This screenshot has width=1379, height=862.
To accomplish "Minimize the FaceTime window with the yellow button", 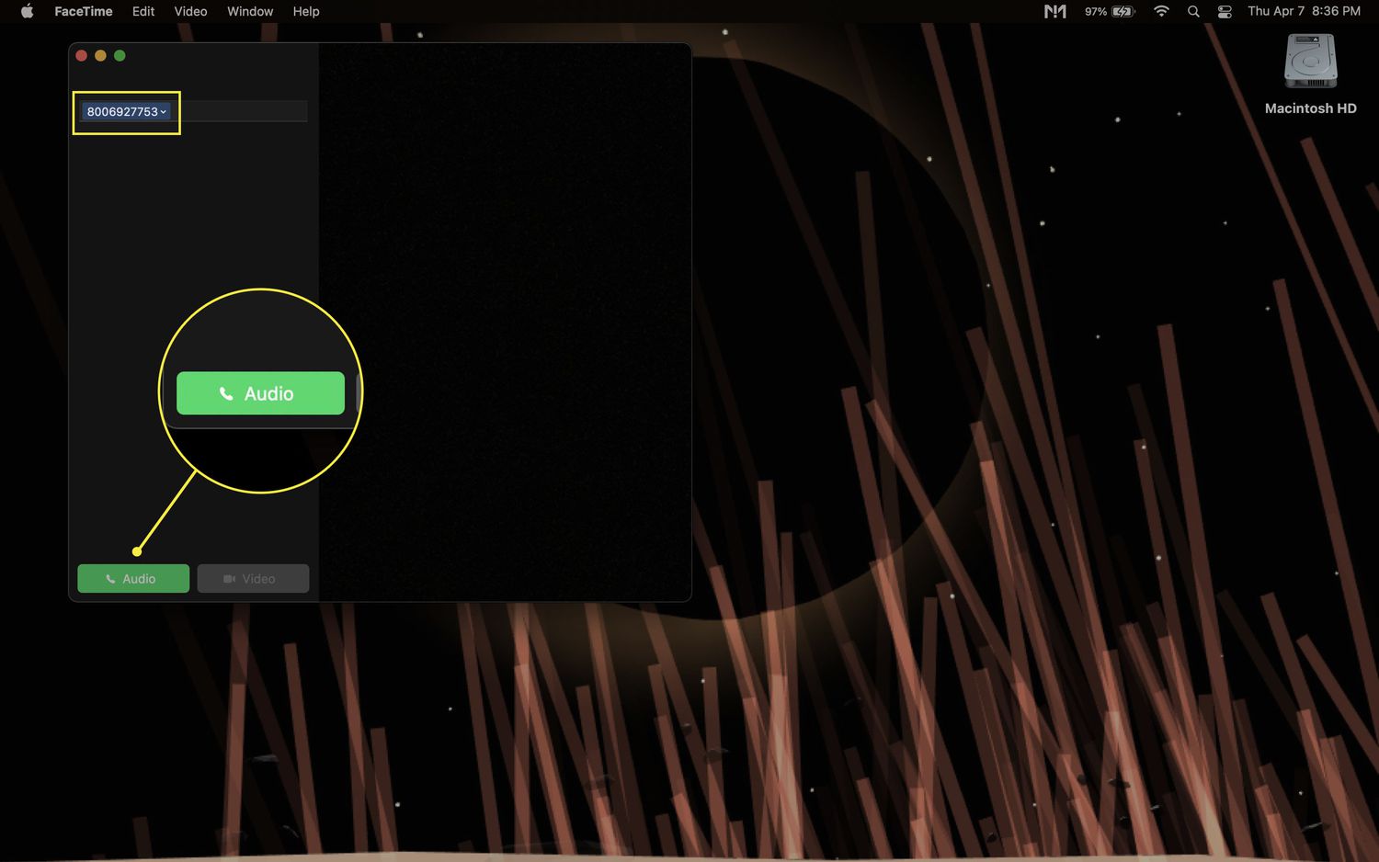I will pyautogui.click(x=100, y=56).
